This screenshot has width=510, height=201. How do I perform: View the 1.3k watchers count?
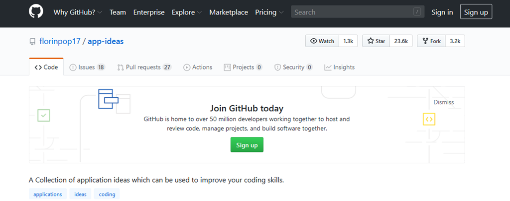(348, 41)
